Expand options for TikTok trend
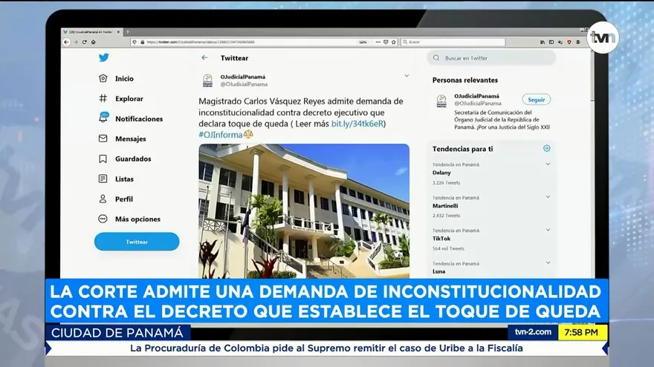654x367 pixels. coord(548,230)
